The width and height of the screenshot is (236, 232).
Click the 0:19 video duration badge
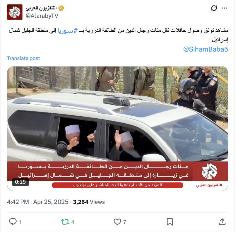(20, 182)
